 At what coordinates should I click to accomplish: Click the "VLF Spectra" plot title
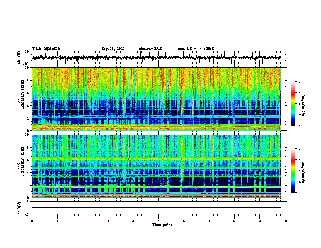(x=46, y=49)
